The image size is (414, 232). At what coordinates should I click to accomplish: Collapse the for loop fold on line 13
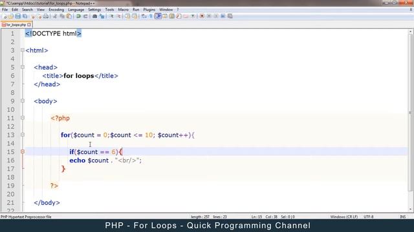pyautogui.click(x=23, y=135)
